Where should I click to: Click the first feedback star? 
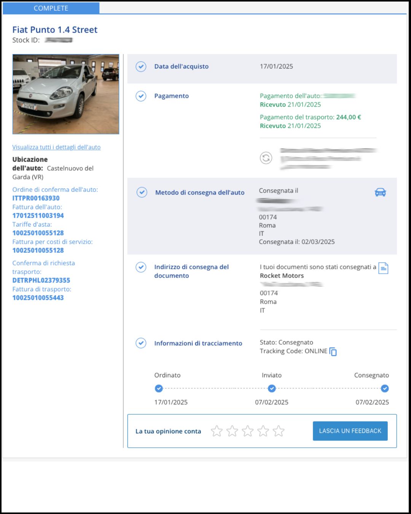pyautogui.click(x=217, y=431)
